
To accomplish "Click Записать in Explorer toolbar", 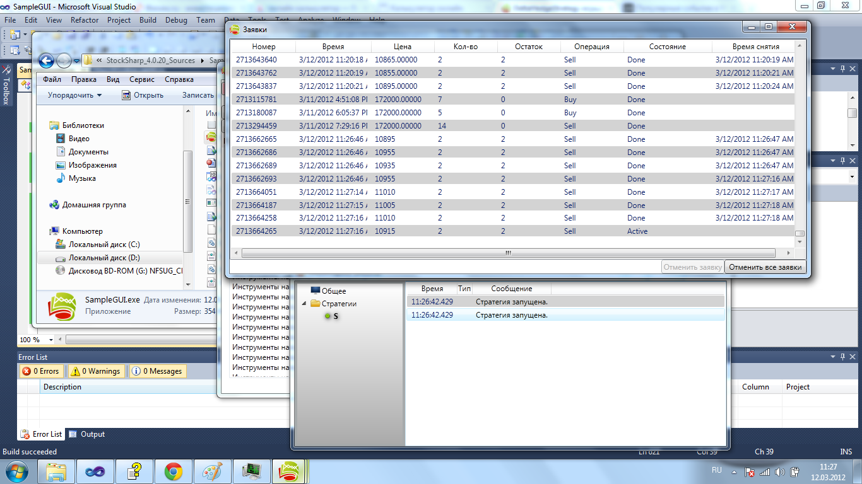I will [x=198, y=95].
